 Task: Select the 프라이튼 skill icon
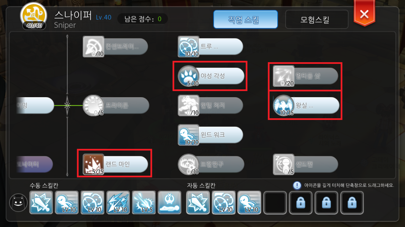(93, 105)
